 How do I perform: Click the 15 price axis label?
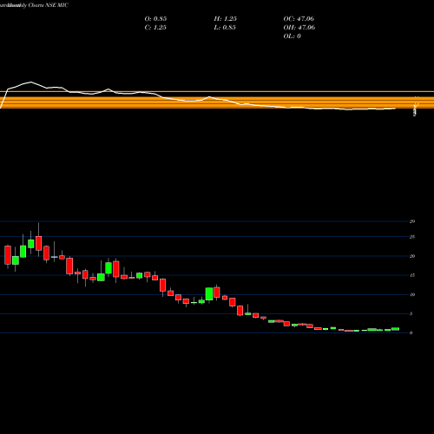pos(412,275)
